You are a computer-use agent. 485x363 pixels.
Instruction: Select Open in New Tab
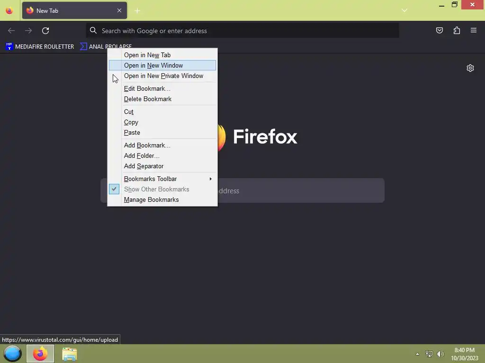[162, 55]
